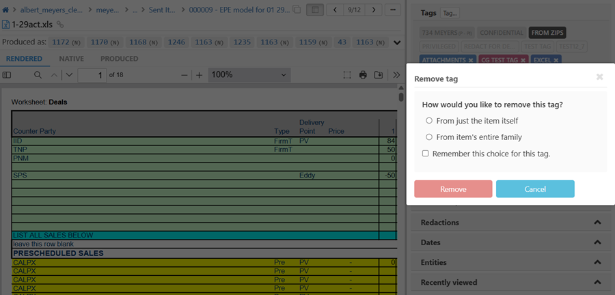Open produced version 1168
This screenshot has height=295, width=615.
point(143,42)
